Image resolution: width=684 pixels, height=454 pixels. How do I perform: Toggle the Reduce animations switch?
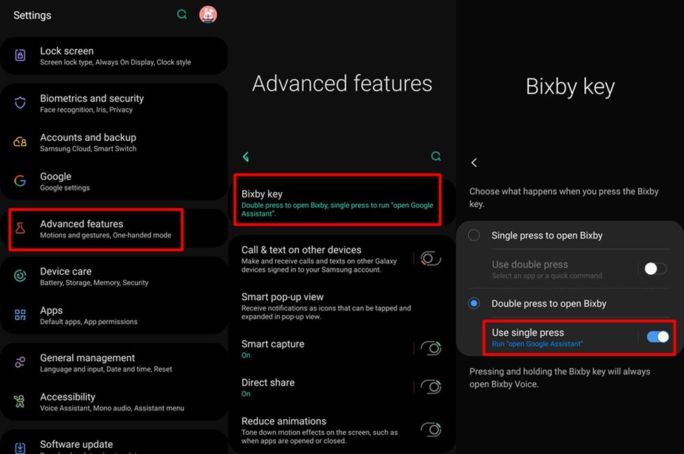pos(430,429)
